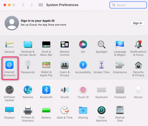Image resolution: width=148 pixels, height=126 pixels.
Task: Minimize window with yellow button
Action: tap(9, 5)
